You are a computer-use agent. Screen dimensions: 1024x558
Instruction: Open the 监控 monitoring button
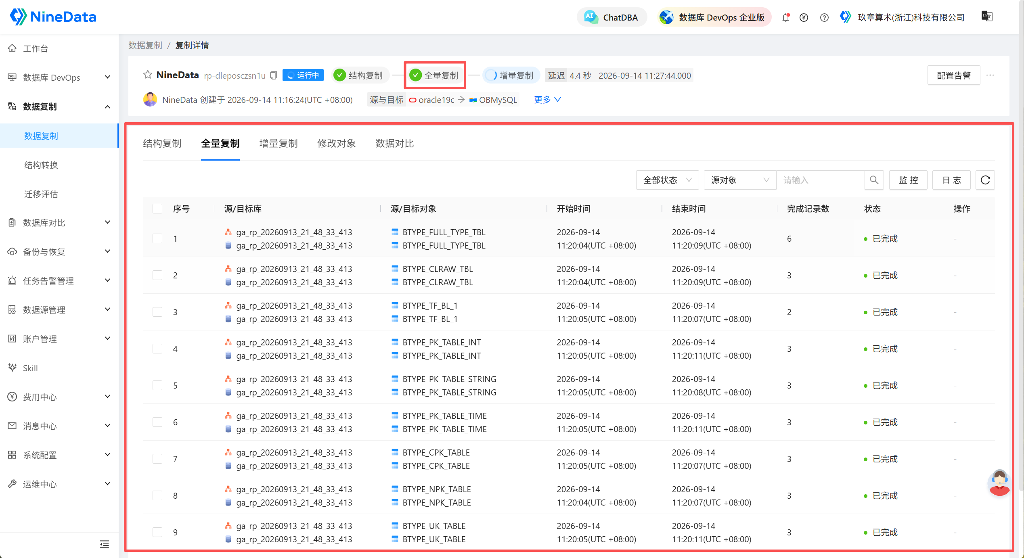point(908,180)
